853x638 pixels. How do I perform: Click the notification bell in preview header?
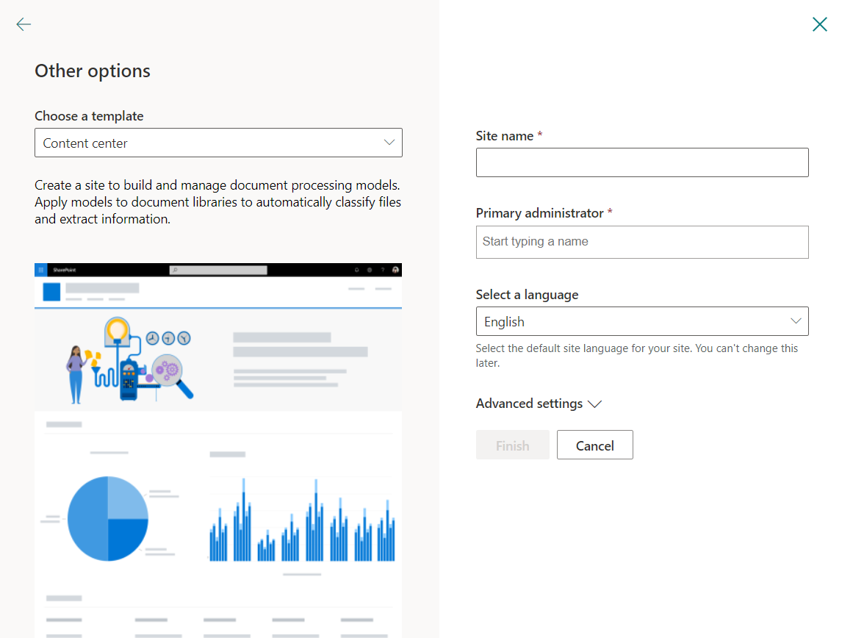tap(357, 270)
